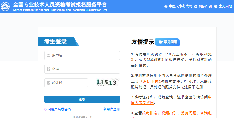Open the 新用户注册 link
This screenshot has width=234, height=118.
[111, 109]
